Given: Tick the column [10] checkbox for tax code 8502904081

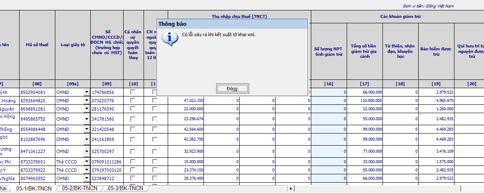Looking at the screenshot, I should tap(133, 92).
